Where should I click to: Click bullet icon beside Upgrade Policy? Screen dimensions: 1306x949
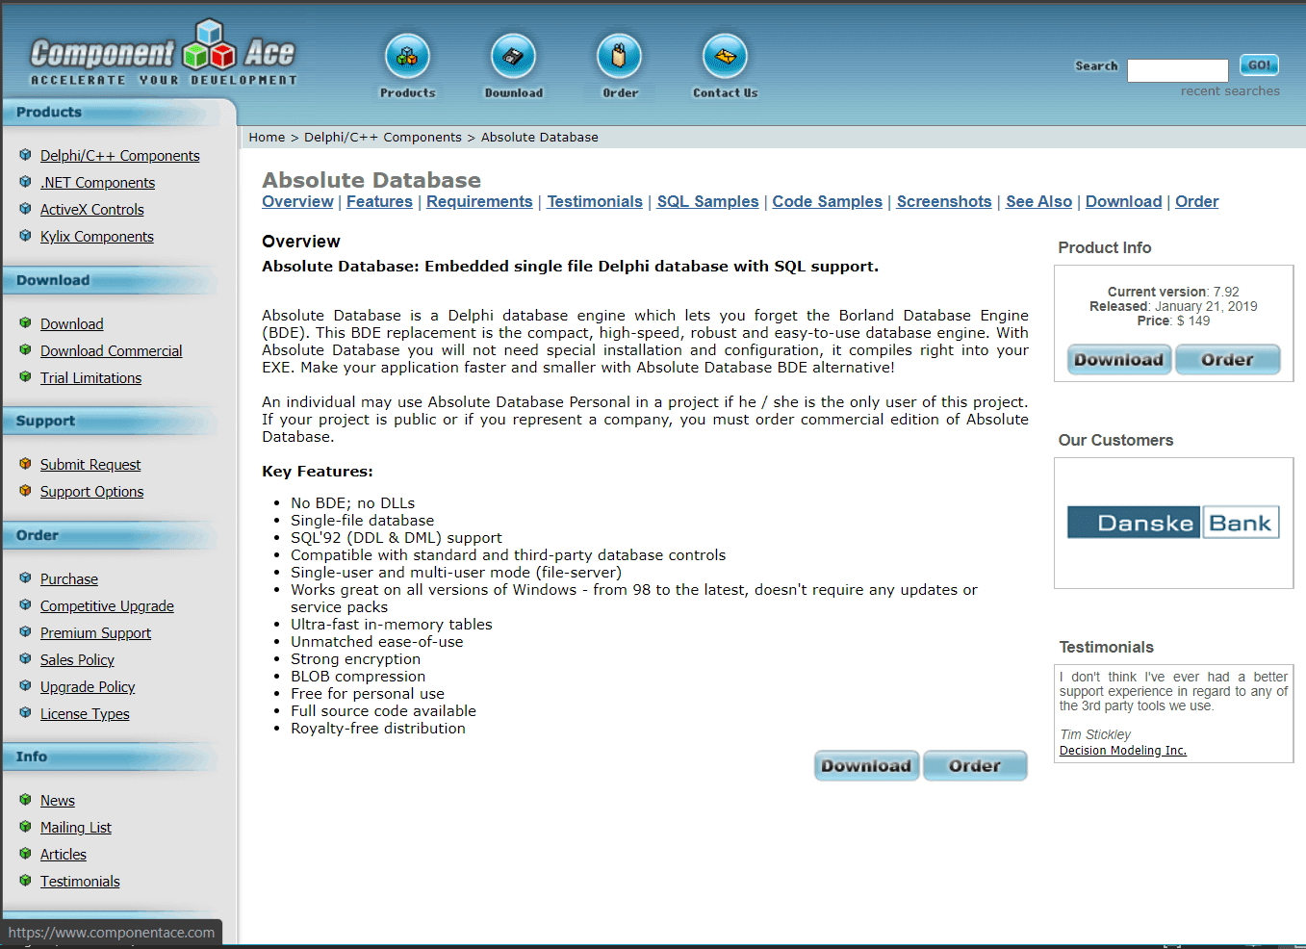(25, 686)
